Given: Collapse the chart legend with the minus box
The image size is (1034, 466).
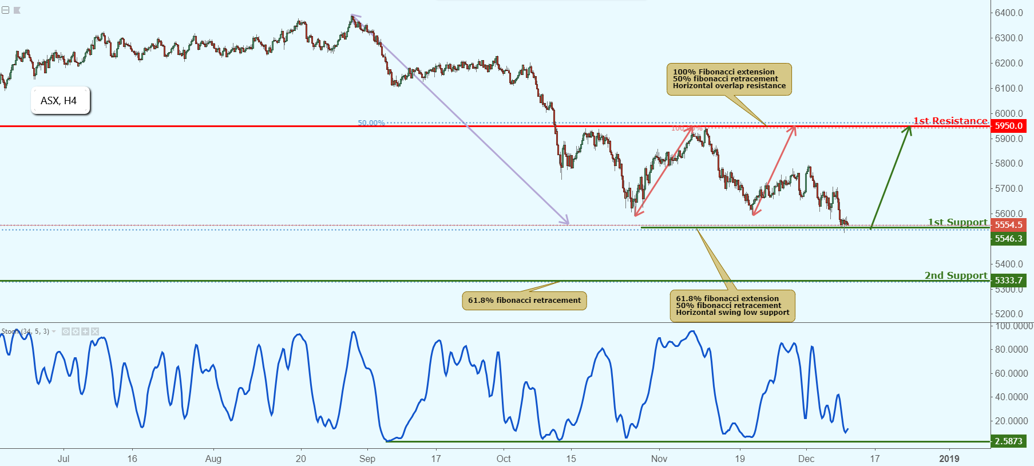Looking at the screenshot, I should [5, 10].
